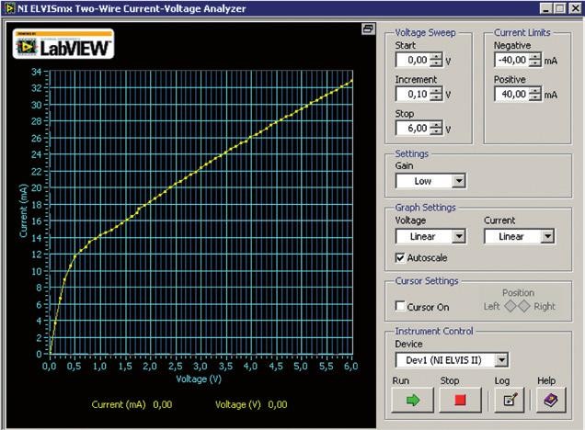This screenshot has height=430, width=585.
Task: Click the Current (mA) readout 0,00
Action: 163,404
